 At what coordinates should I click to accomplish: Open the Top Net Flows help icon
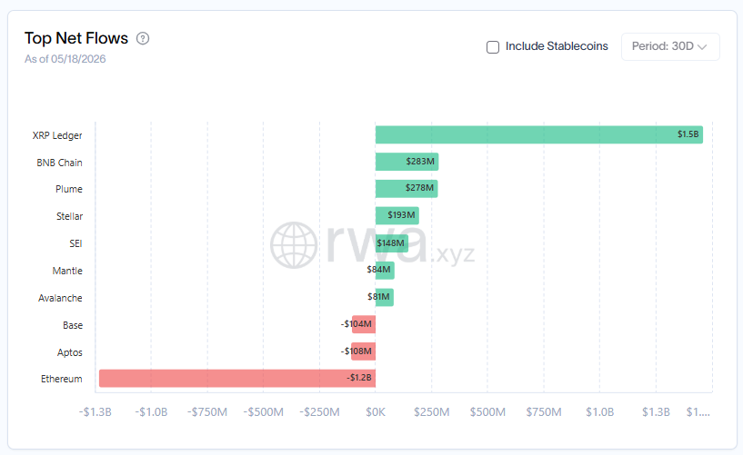[143, 38]
